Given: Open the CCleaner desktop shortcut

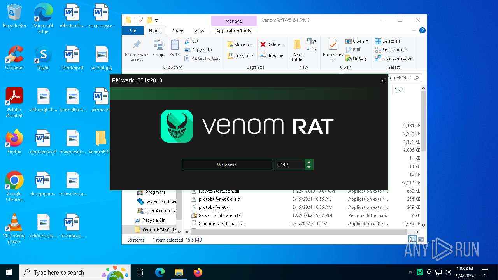Looking at the screenshot, I should pos(14,58).
